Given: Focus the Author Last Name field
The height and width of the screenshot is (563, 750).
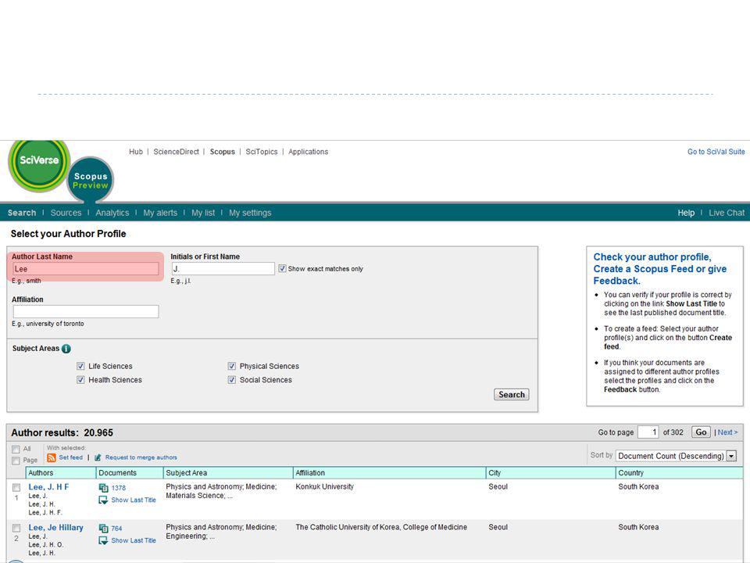Looking at the screenshot, I should 86,269.
